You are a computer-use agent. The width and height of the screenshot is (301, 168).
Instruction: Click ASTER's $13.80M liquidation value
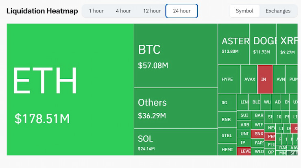pyautogui.click(x=230, y=52)
